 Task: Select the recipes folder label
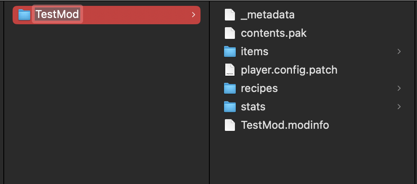click(259, 89)
